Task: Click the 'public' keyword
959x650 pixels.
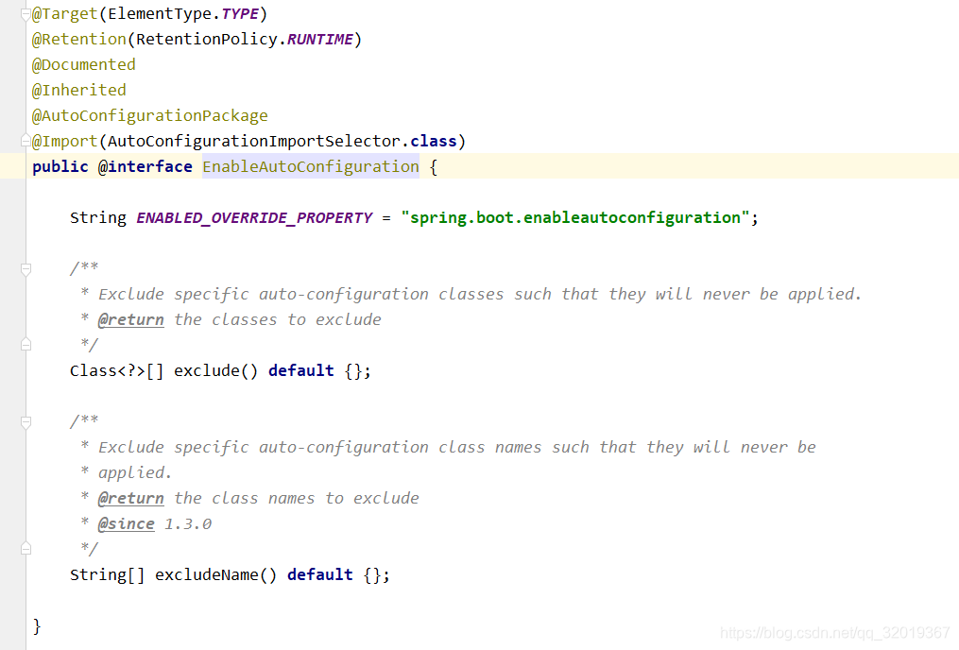Action: point(60,167)
